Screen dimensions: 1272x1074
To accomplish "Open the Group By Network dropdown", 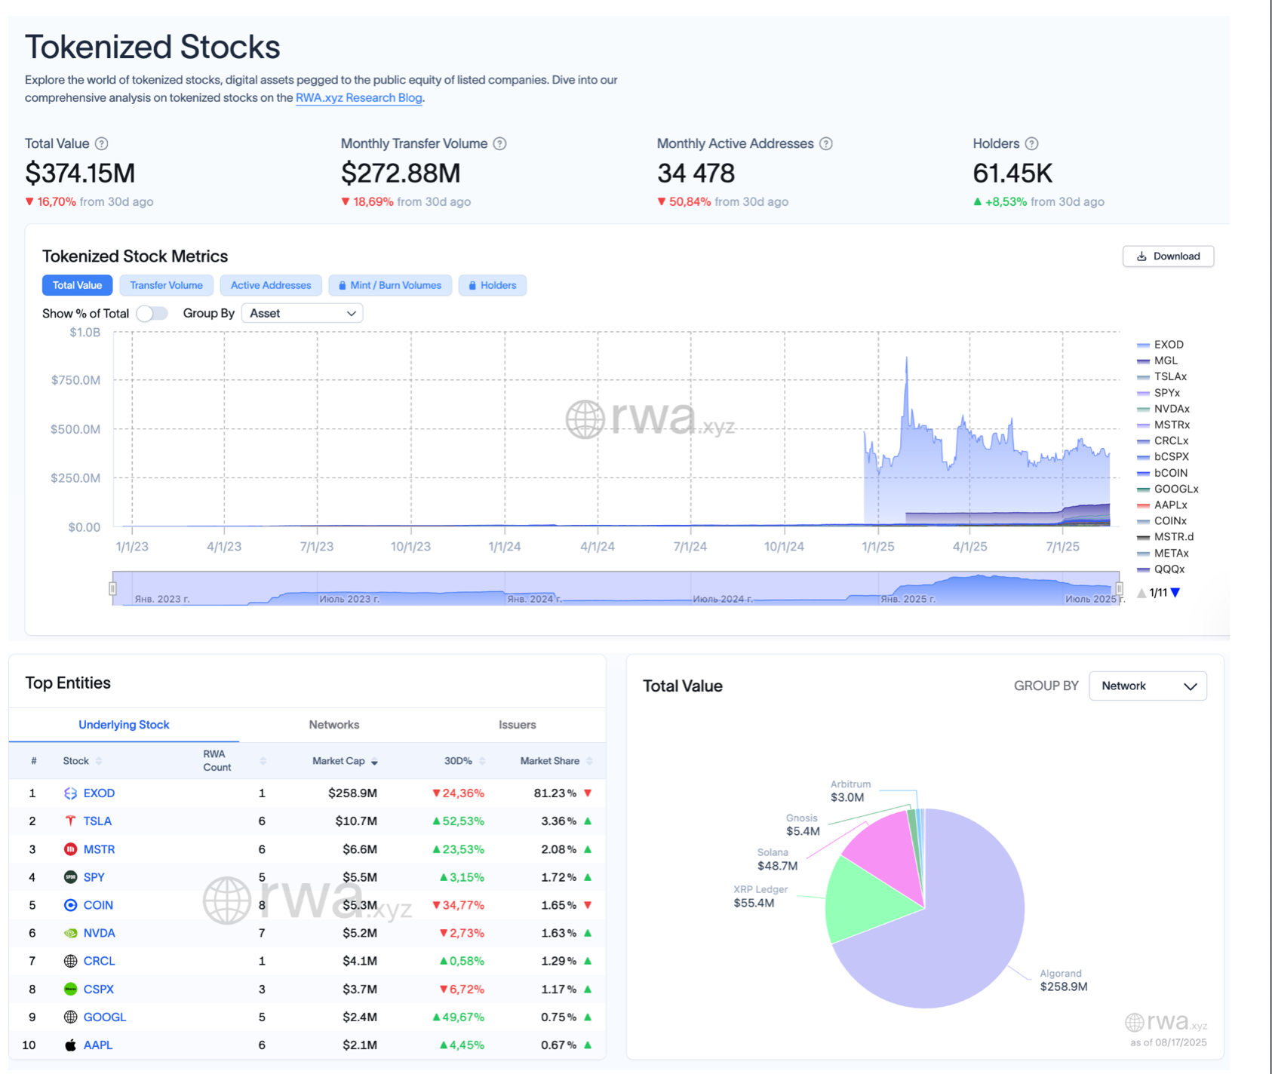I will point(1148,686).
